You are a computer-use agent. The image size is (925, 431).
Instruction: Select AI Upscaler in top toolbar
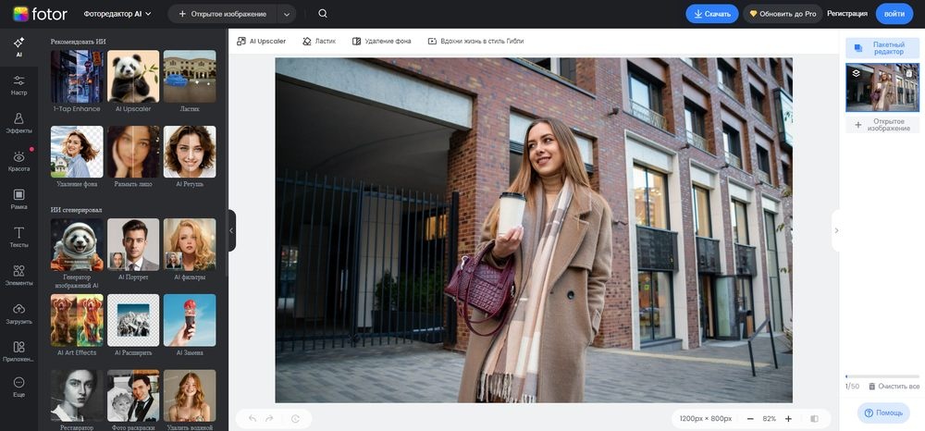(262, 42)
